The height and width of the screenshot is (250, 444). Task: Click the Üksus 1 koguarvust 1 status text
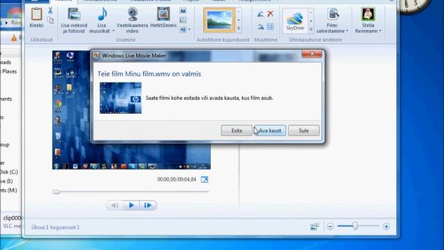click(x=55, y=227)
